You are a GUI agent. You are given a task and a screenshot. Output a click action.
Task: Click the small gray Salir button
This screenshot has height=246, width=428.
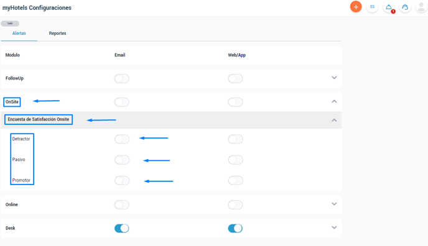[x=10, y=24]
